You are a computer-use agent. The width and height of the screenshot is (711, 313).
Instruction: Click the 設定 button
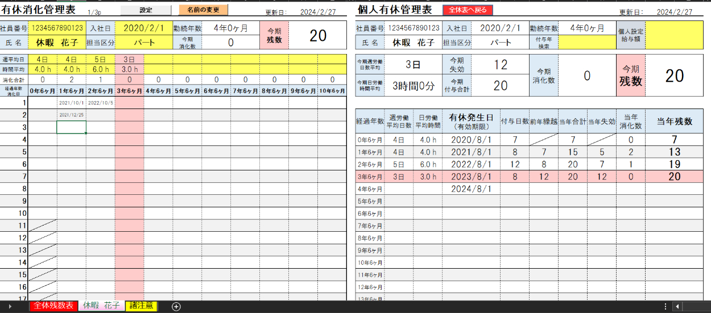click(146, 10)
